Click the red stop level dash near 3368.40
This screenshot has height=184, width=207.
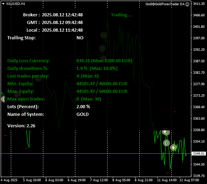pyautogui.click(x=175, y=112)
